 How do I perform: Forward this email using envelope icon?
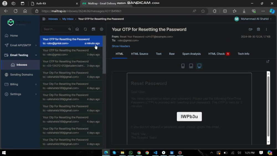coord(250,29)
